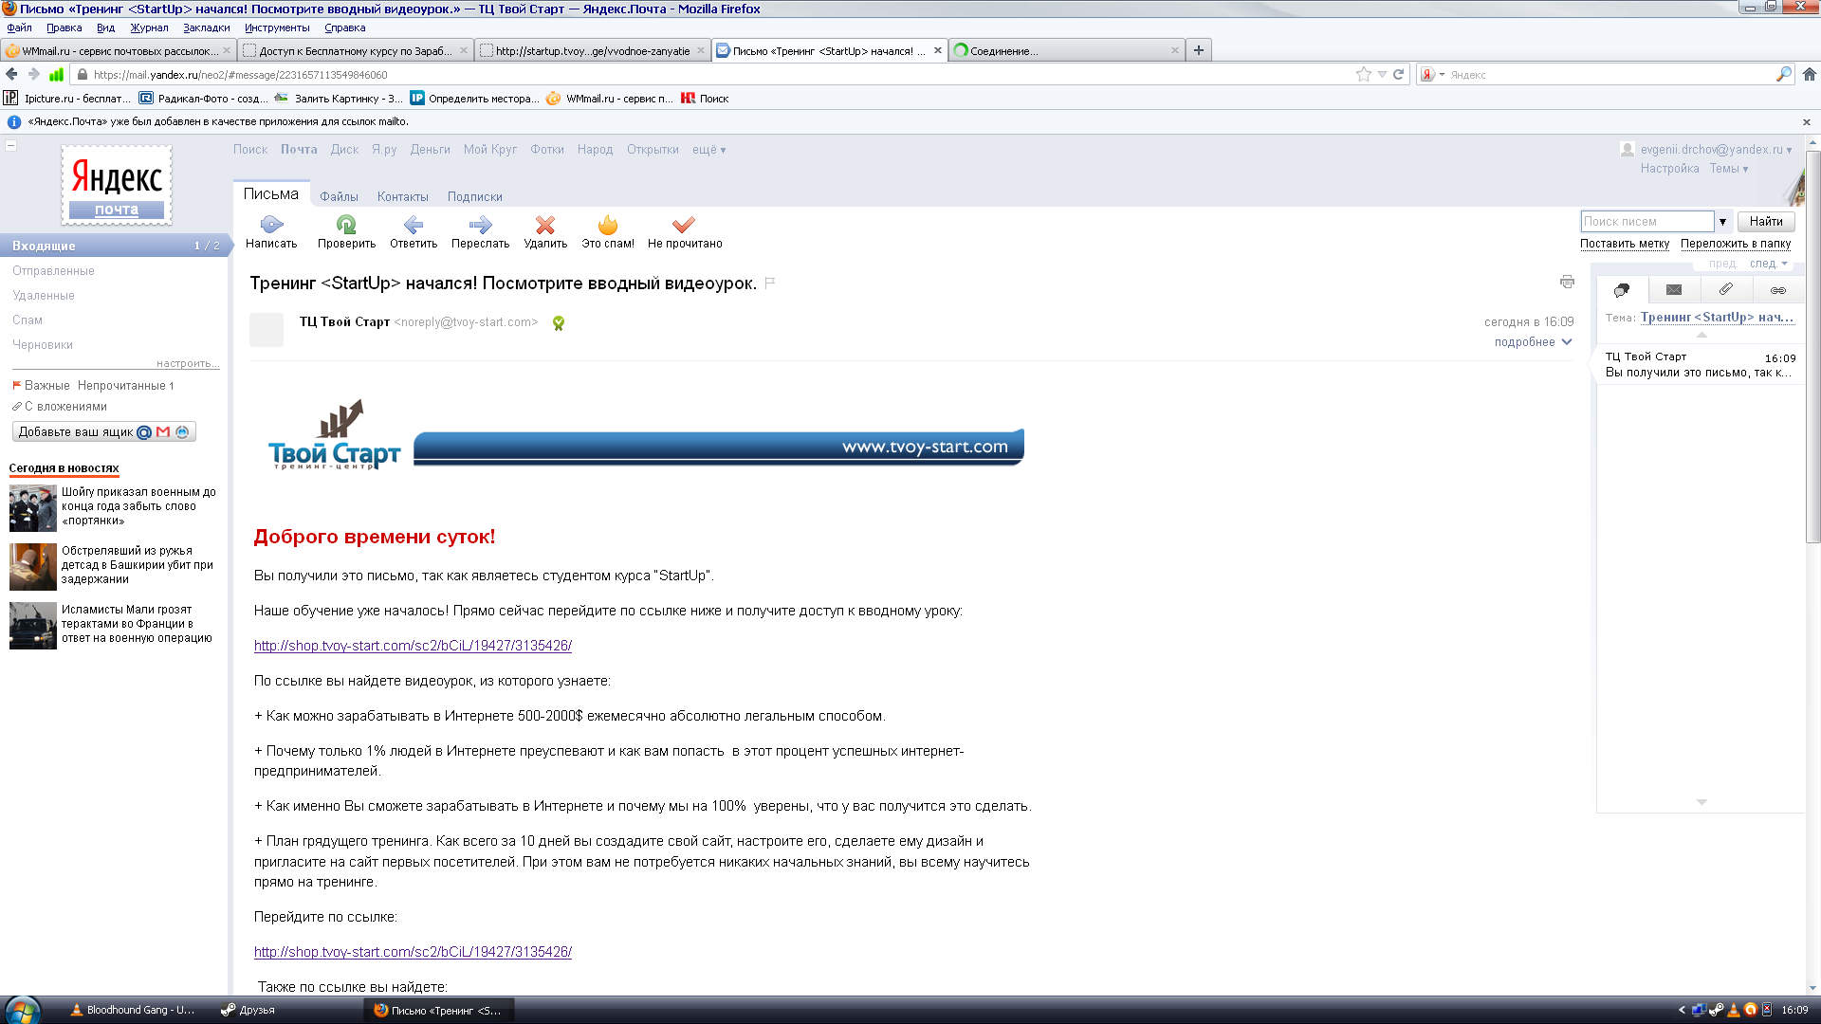
Task: Switch to the Контакты tab
Action: (x=402, y=197)
